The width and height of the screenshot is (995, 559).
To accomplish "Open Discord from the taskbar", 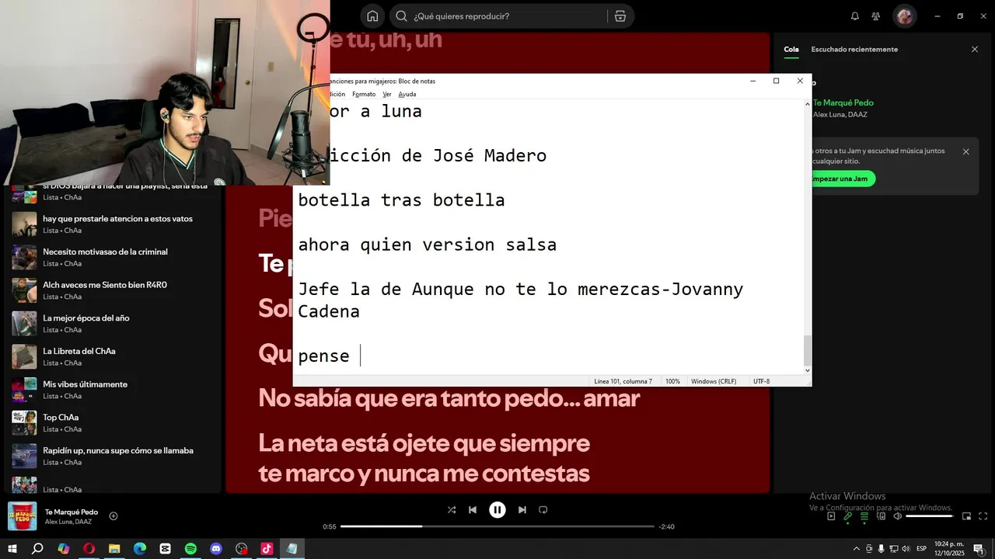I will point(216,548).
